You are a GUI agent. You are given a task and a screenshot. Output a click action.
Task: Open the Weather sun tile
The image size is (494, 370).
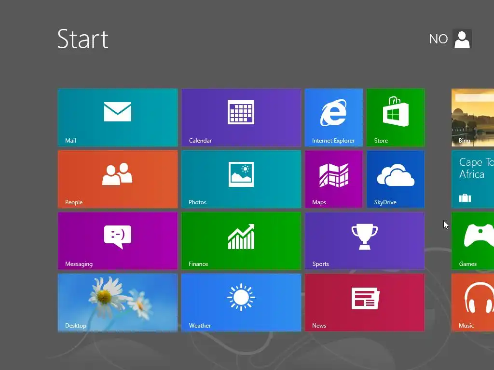click(x=241, y=303)
